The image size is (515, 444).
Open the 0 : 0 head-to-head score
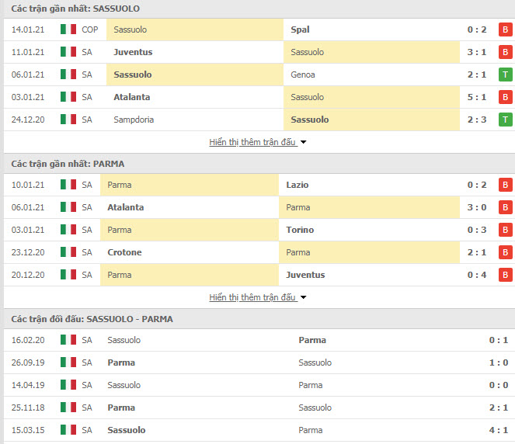498,385
